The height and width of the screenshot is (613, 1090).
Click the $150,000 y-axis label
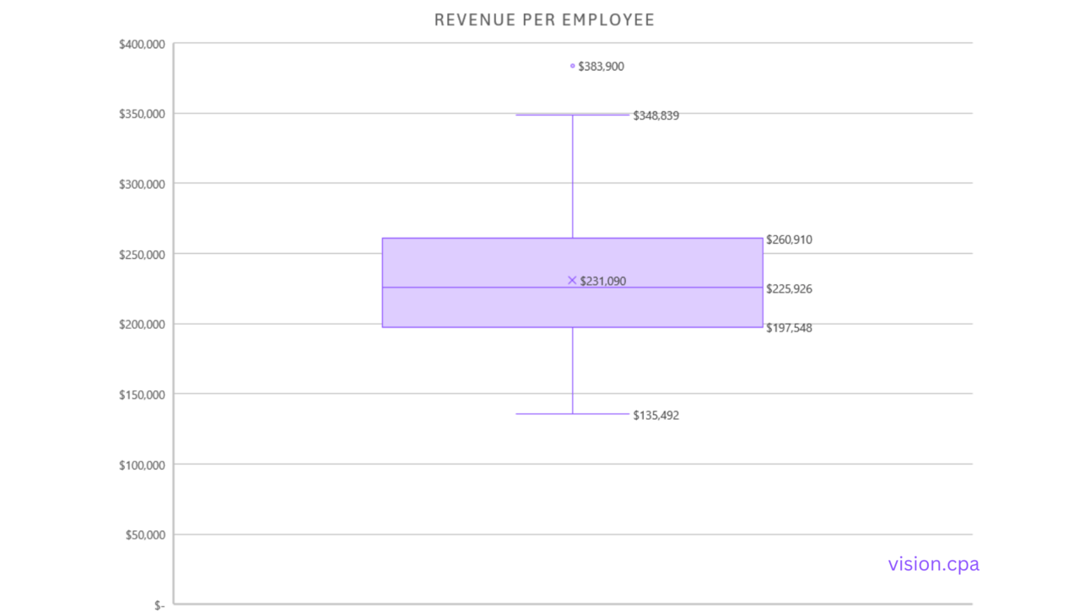(143, 394)
